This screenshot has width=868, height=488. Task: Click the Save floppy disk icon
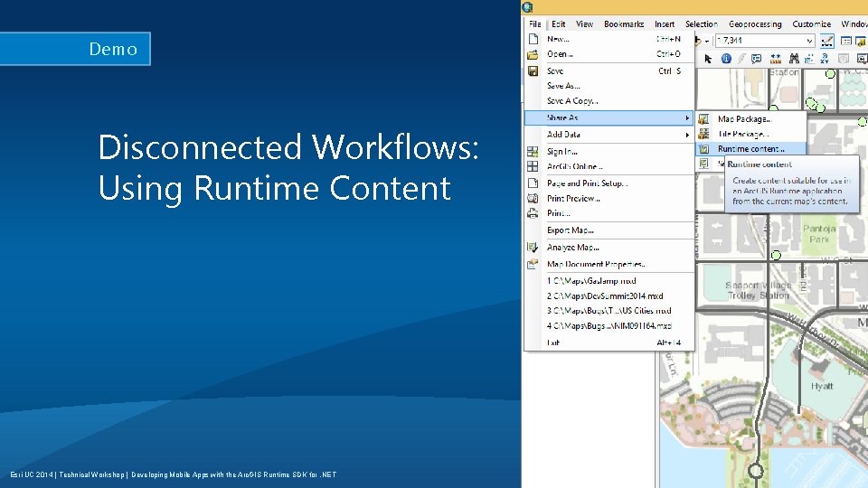[x=533, y=70]
